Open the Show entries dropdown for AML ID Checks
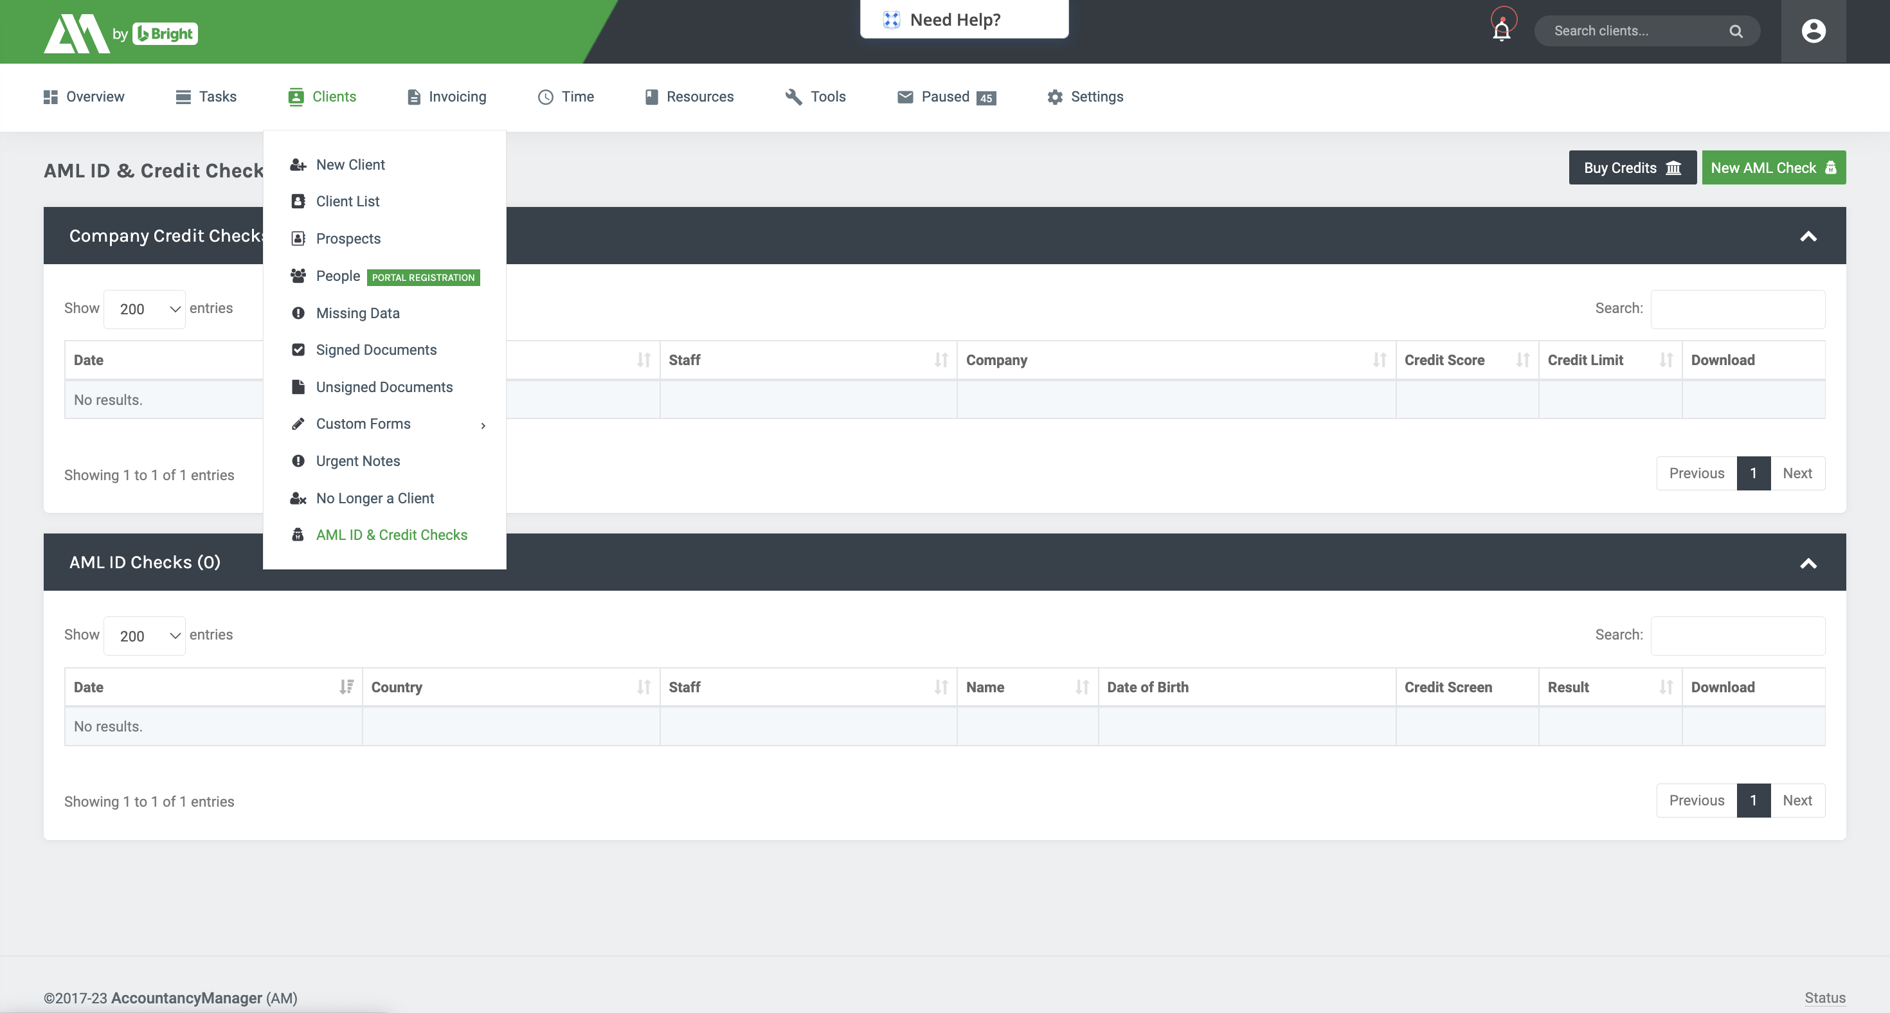This screenshot has width=1890, height=1013. 144,635
